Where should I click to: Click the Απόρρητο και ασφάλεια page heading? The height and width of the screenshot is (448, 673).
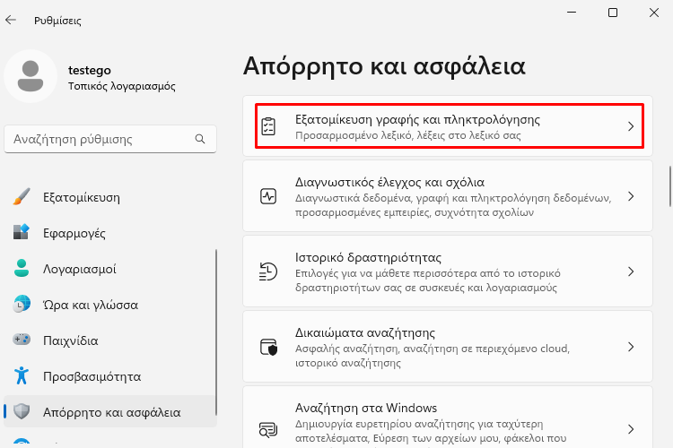pyautogui.click(x=384, y=66)
